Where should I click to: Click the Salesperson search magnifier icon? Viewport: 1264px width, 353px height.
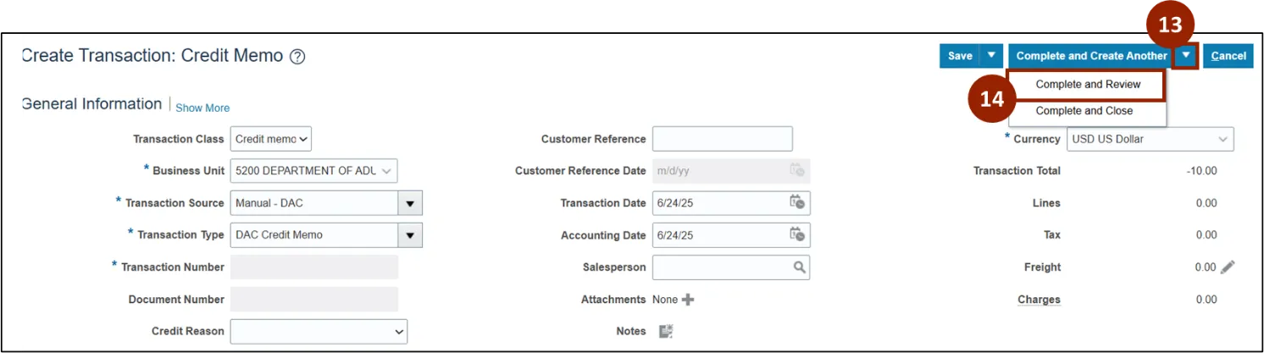tap(799, 268)
